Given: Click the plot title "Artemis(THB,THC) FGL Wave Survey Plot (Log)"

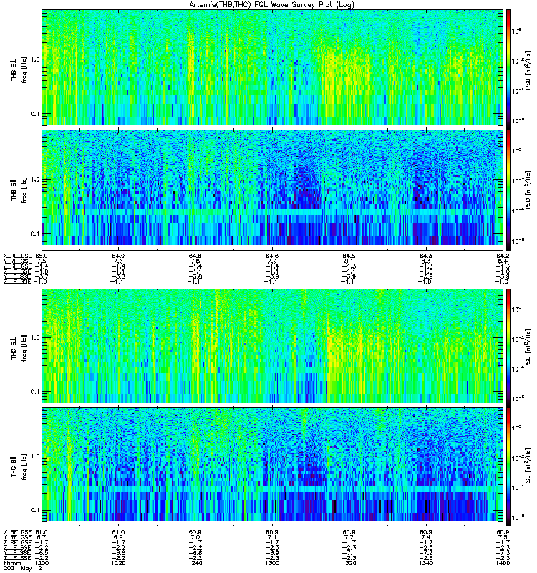Looking at the screenshot, I should 271,5.
